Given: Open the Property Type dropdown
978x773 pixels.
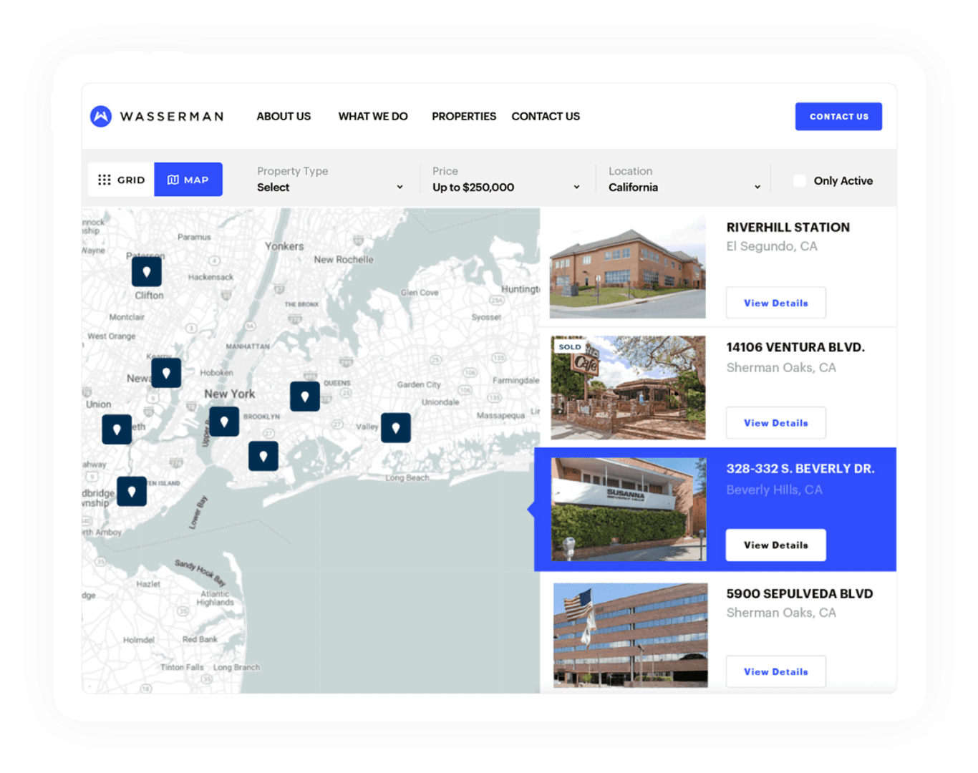Looking at the screenshot, I should [x=330, y=180].
